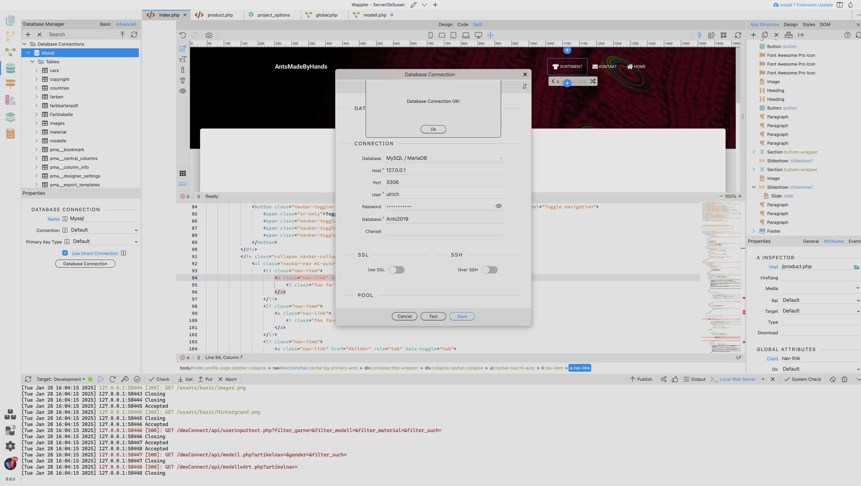Expand the Footer node in App Structure

[x=753, y=231]
